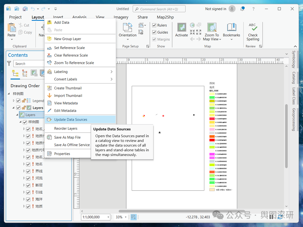Toggle the 样例图 group layer checkbox
This screenshot has height=227, width=303.
[25, 122]
